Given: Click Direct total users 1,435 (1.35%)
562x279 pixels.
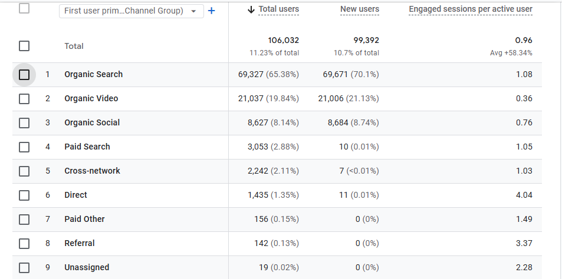Looking at the screenshot, I should (x=273, y=195).
